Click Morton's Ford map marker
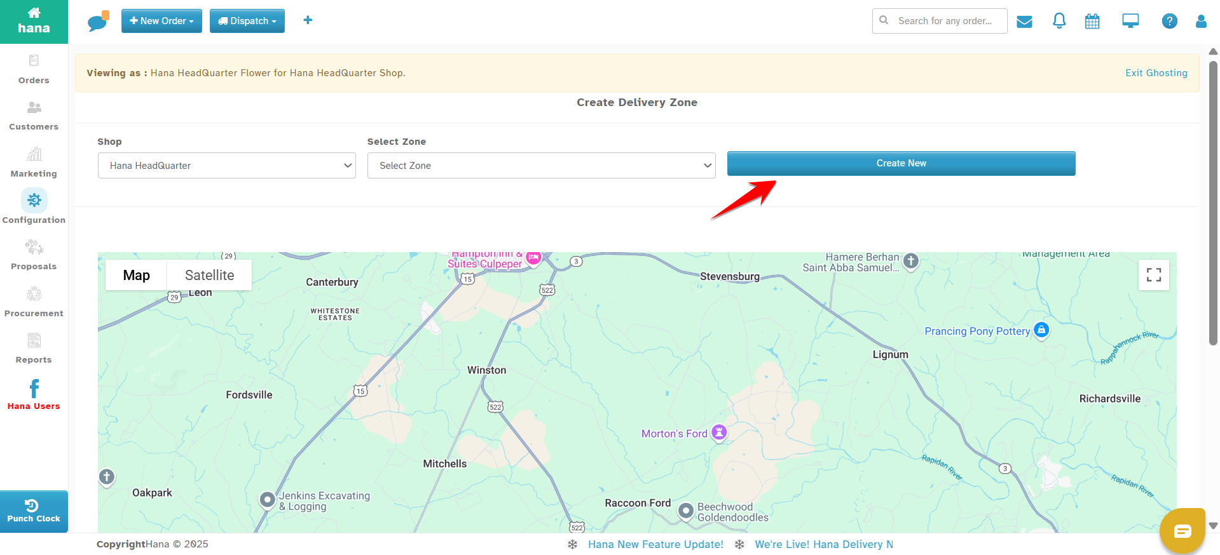 719,433
